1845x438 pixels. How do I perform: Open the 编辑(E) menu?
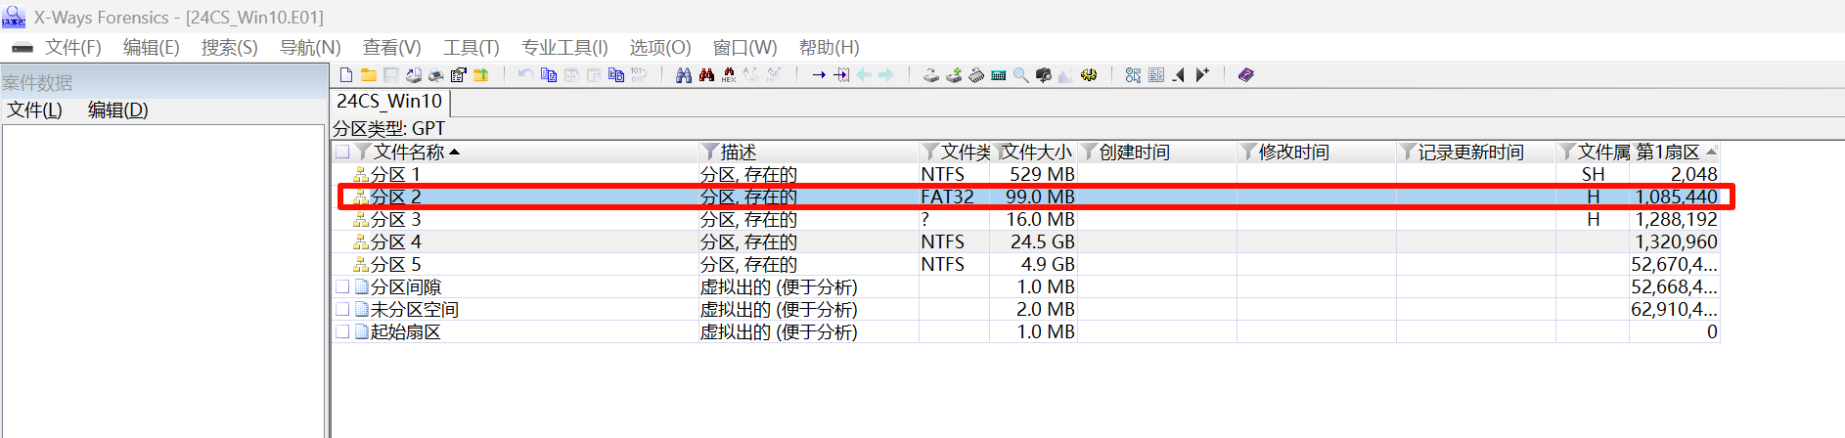click(x=151, y=48)
